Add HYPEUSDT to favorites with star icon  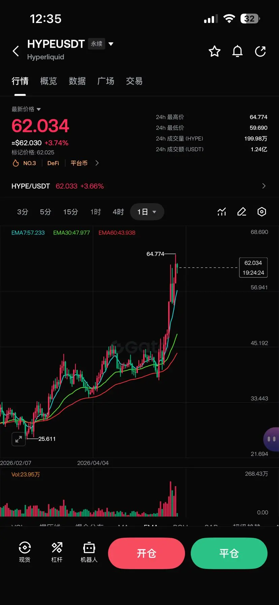pyautogui.click(x=214, y=51)
